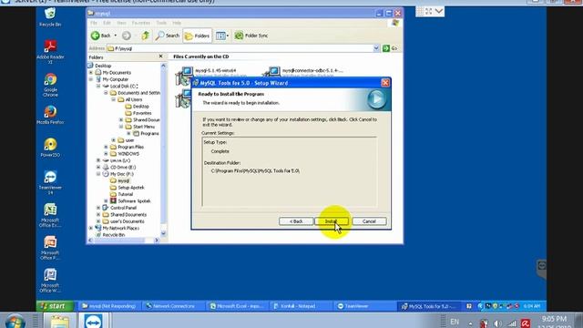
Task: Select All Users folder in tree
Action: 134,99
